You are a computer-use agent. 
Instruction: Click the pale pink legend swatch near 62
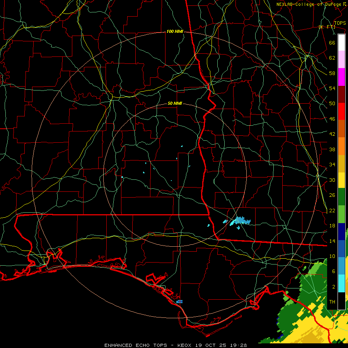click(x=341, y=60)
